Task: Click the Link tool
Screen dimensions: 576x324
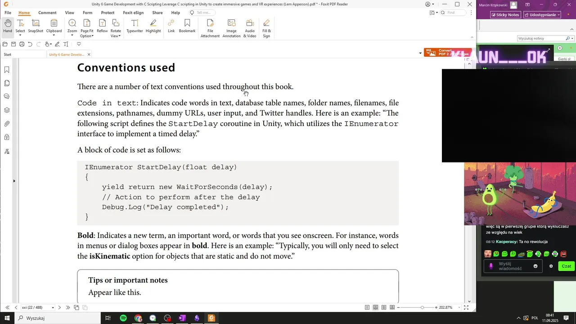Action: coord(171,26)
